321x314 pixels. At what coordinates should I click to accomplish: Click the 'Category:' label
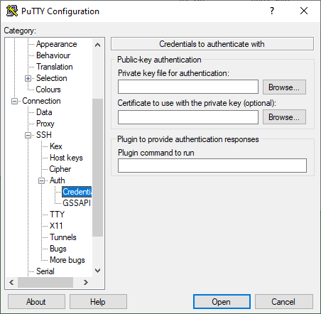coord(20,31)
